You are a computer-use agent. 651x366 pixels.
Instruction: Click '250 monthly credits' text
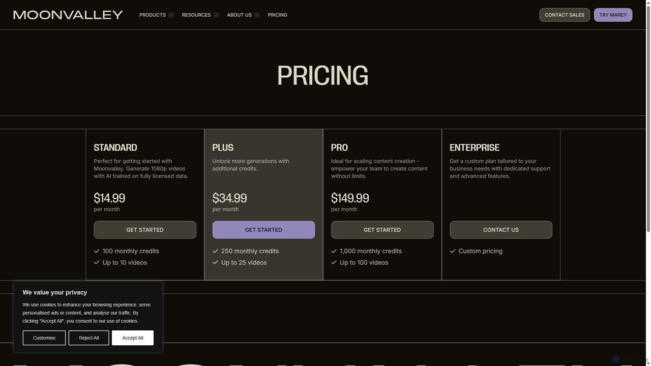click(250, 251)
